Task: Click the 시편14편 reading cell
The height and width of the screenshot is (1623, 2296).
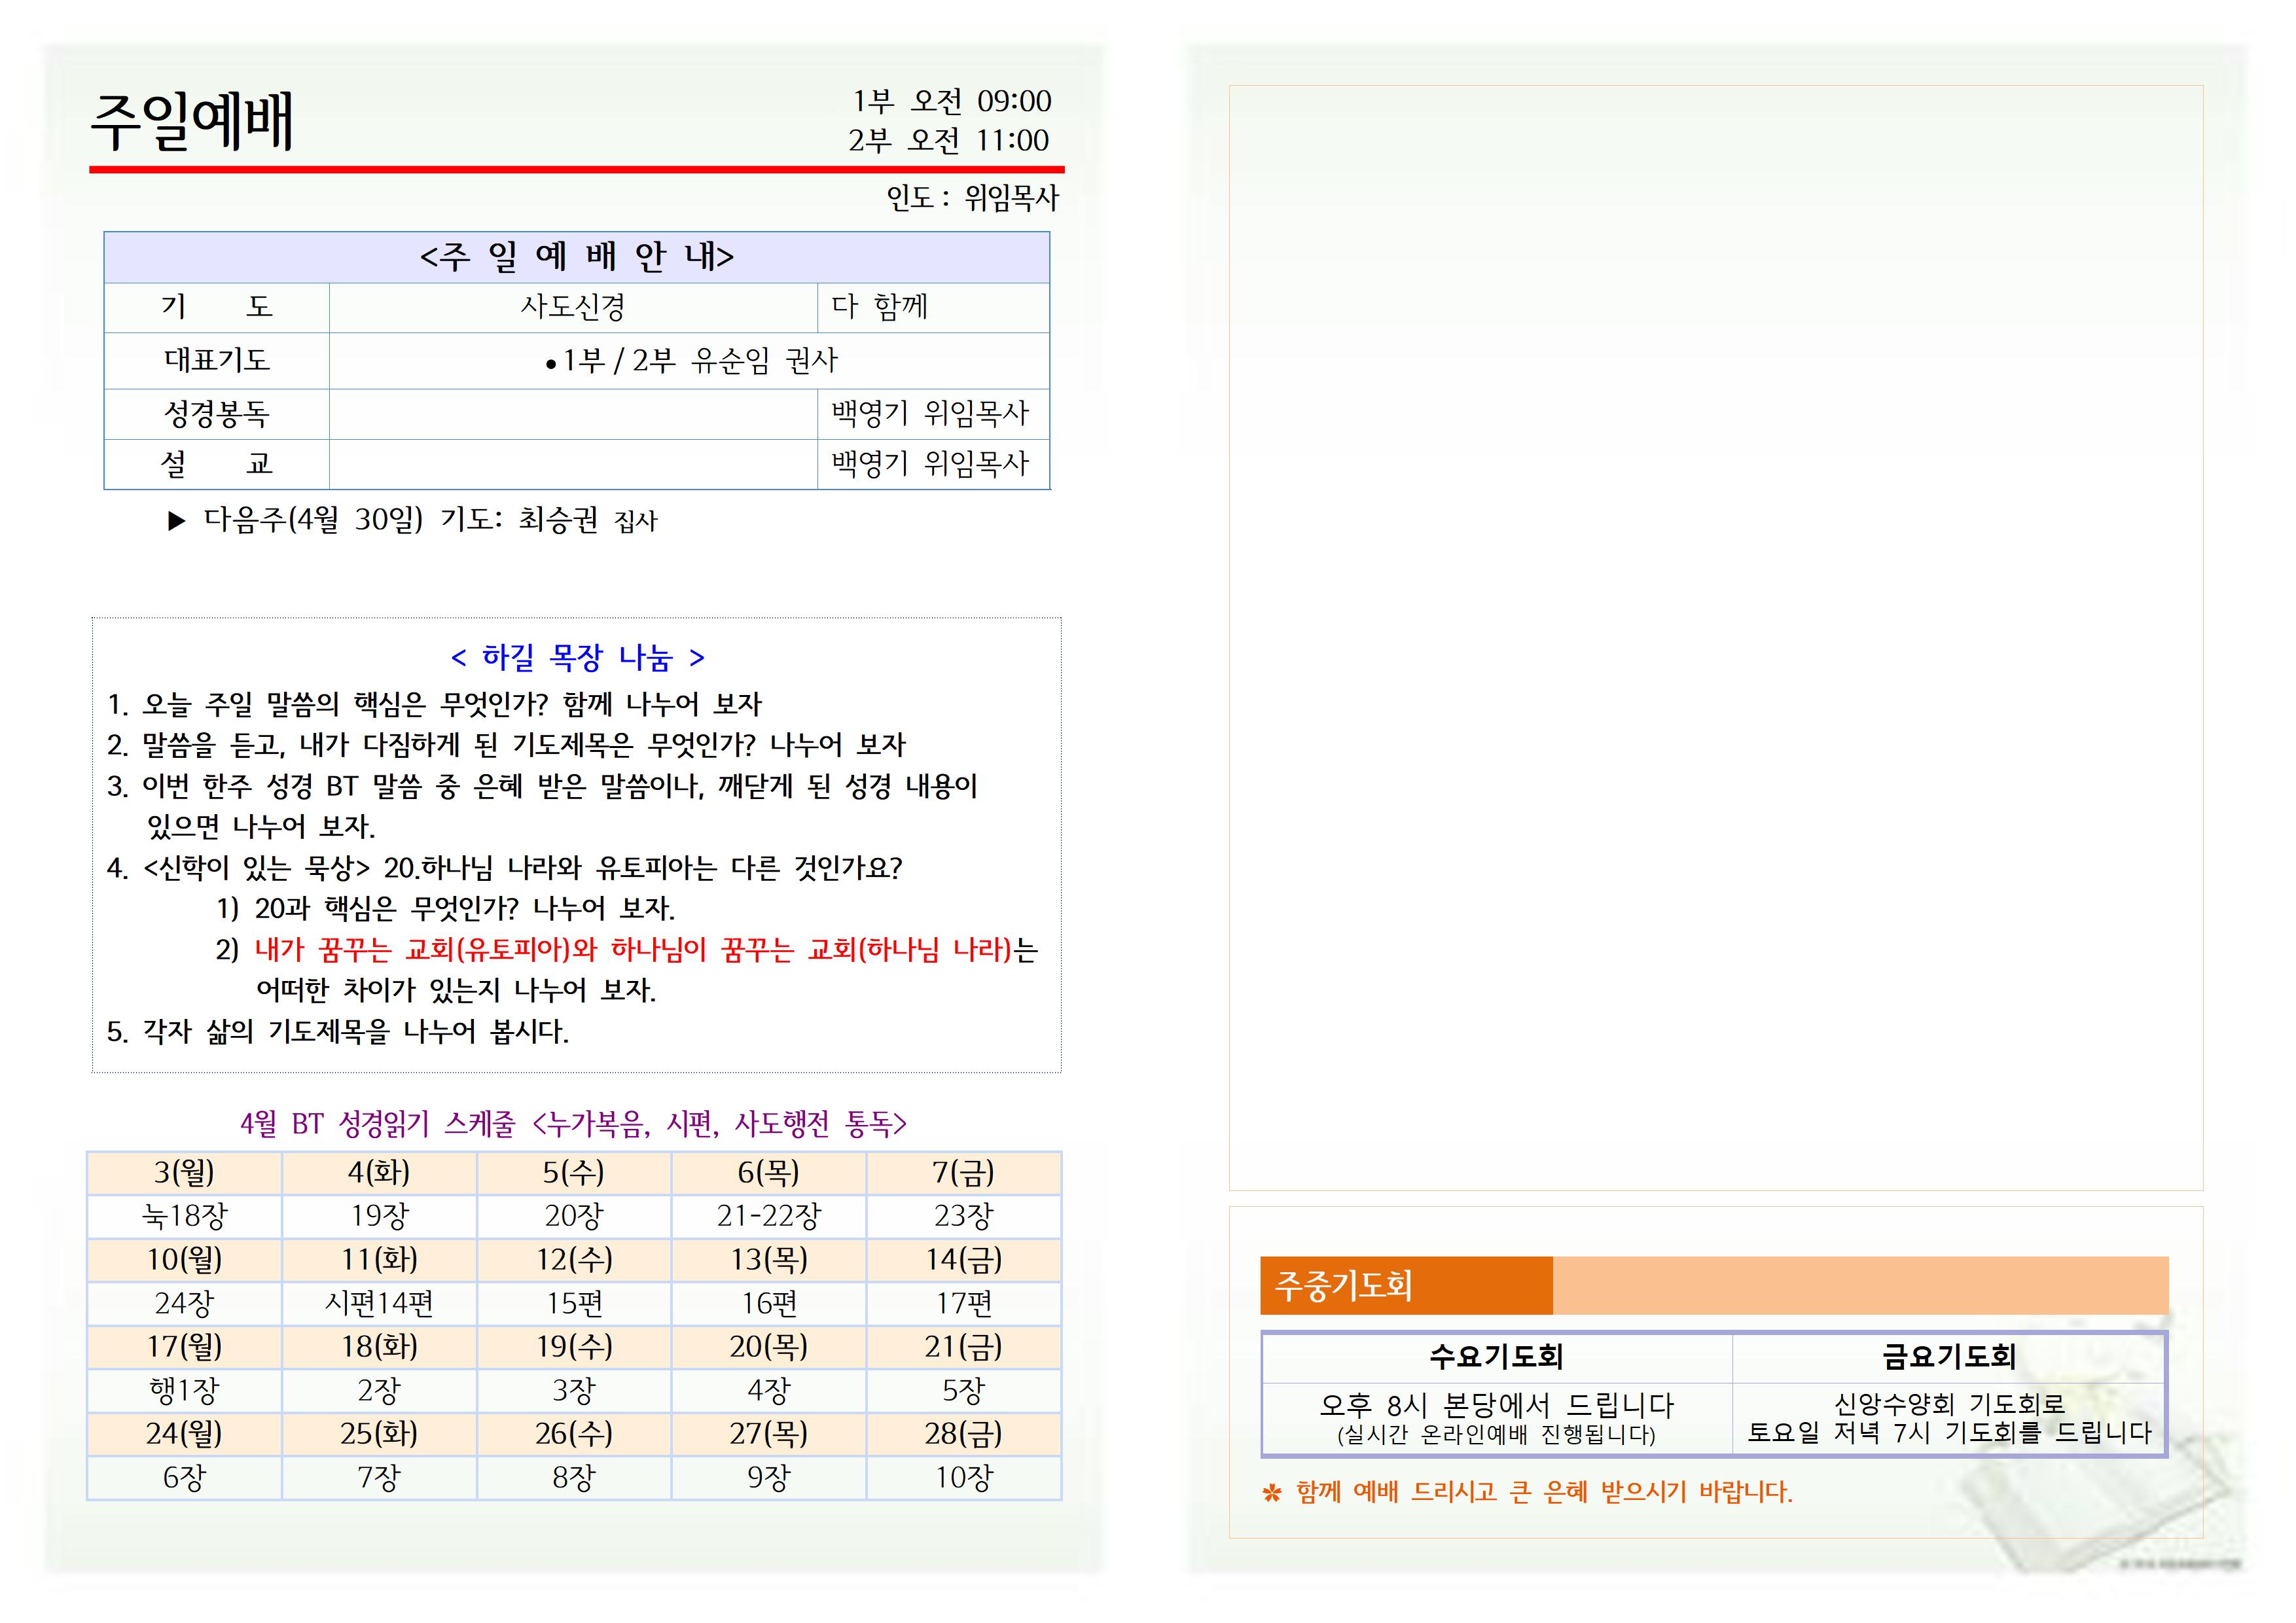Action: [379, 1303]
